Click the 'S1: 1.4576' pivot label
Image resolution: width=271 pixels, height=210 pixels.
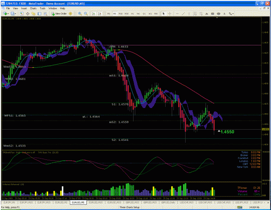pyautogui.click(x=120, y=104)
